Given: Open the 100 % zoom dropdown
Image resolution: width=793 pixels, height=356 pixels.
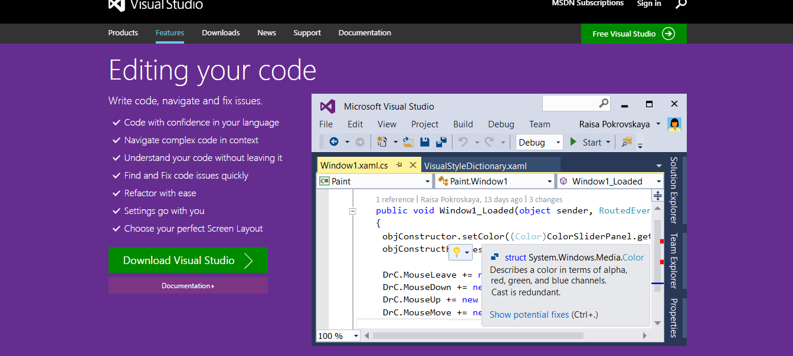Looking at the screenshot, I should click(356, 336).
